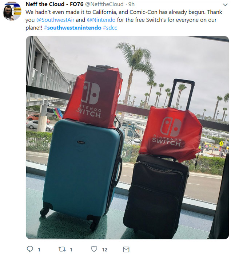This screenshot has height=255, width=231.
Task: Click the retweet arrows icon
Action: 62,249
